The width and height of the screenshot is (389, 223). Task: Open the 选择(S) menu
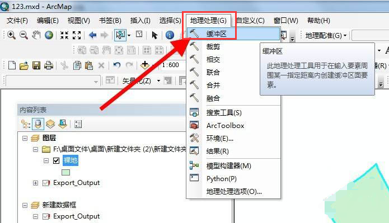[170, 21]
